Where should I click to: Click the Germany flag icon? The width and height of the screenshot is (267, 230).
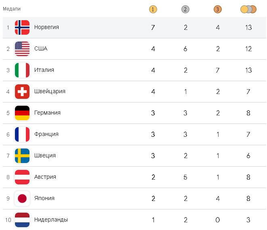point(22,113)
